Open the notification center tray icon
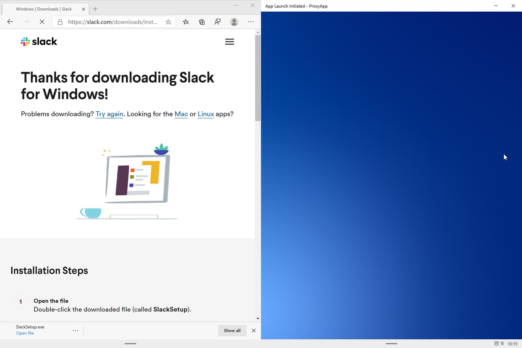Image resolution: width=522 pixels, height=348 pixels. [497, 344]
